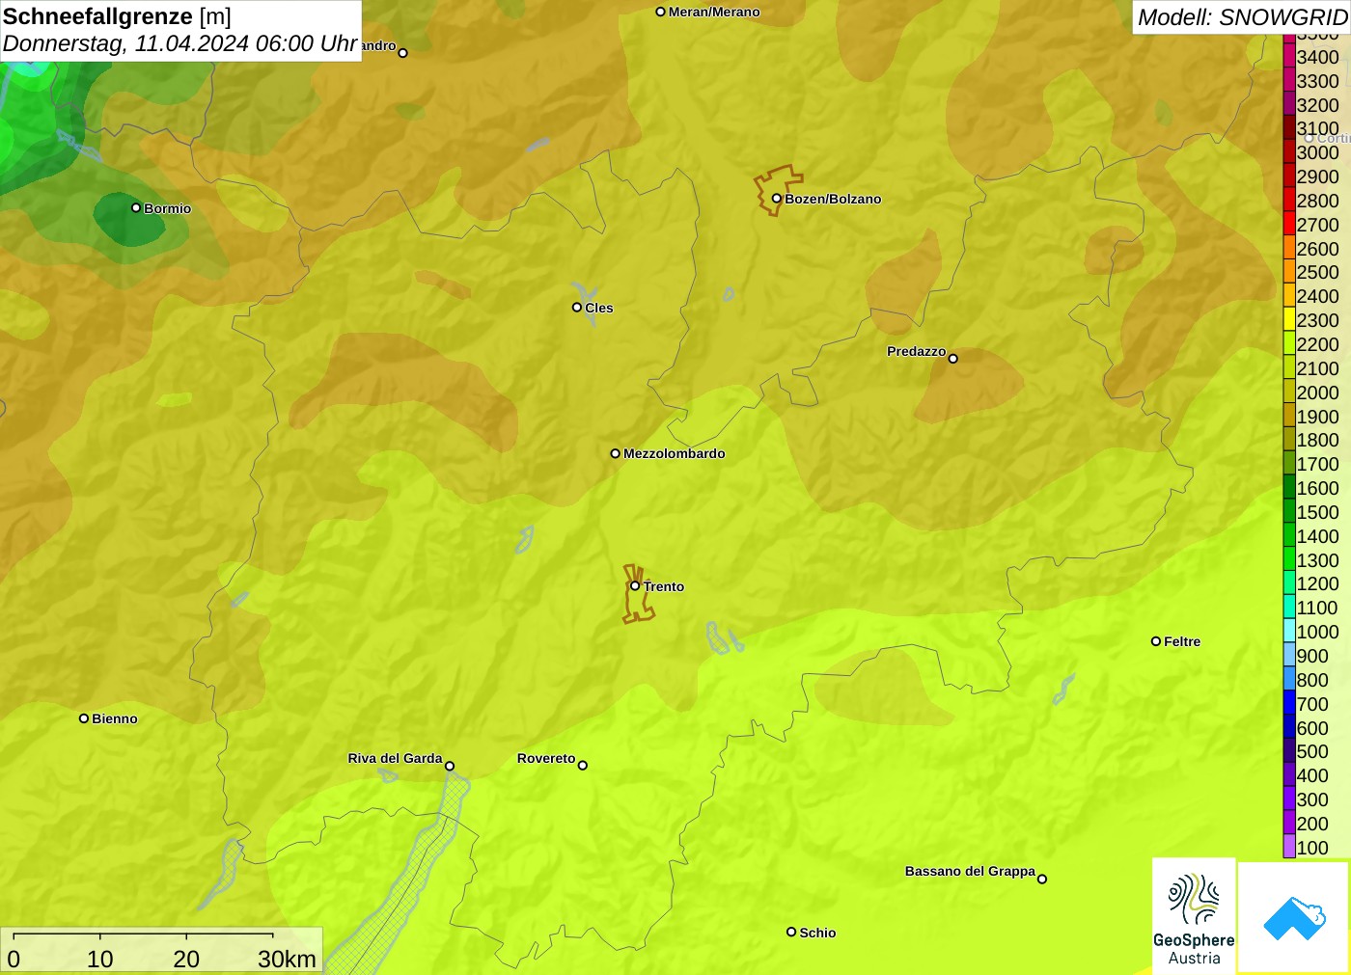The width and height of the screenshot is (1351, 975).
Task: Click the Schio location marker
Action: [791, 933]
